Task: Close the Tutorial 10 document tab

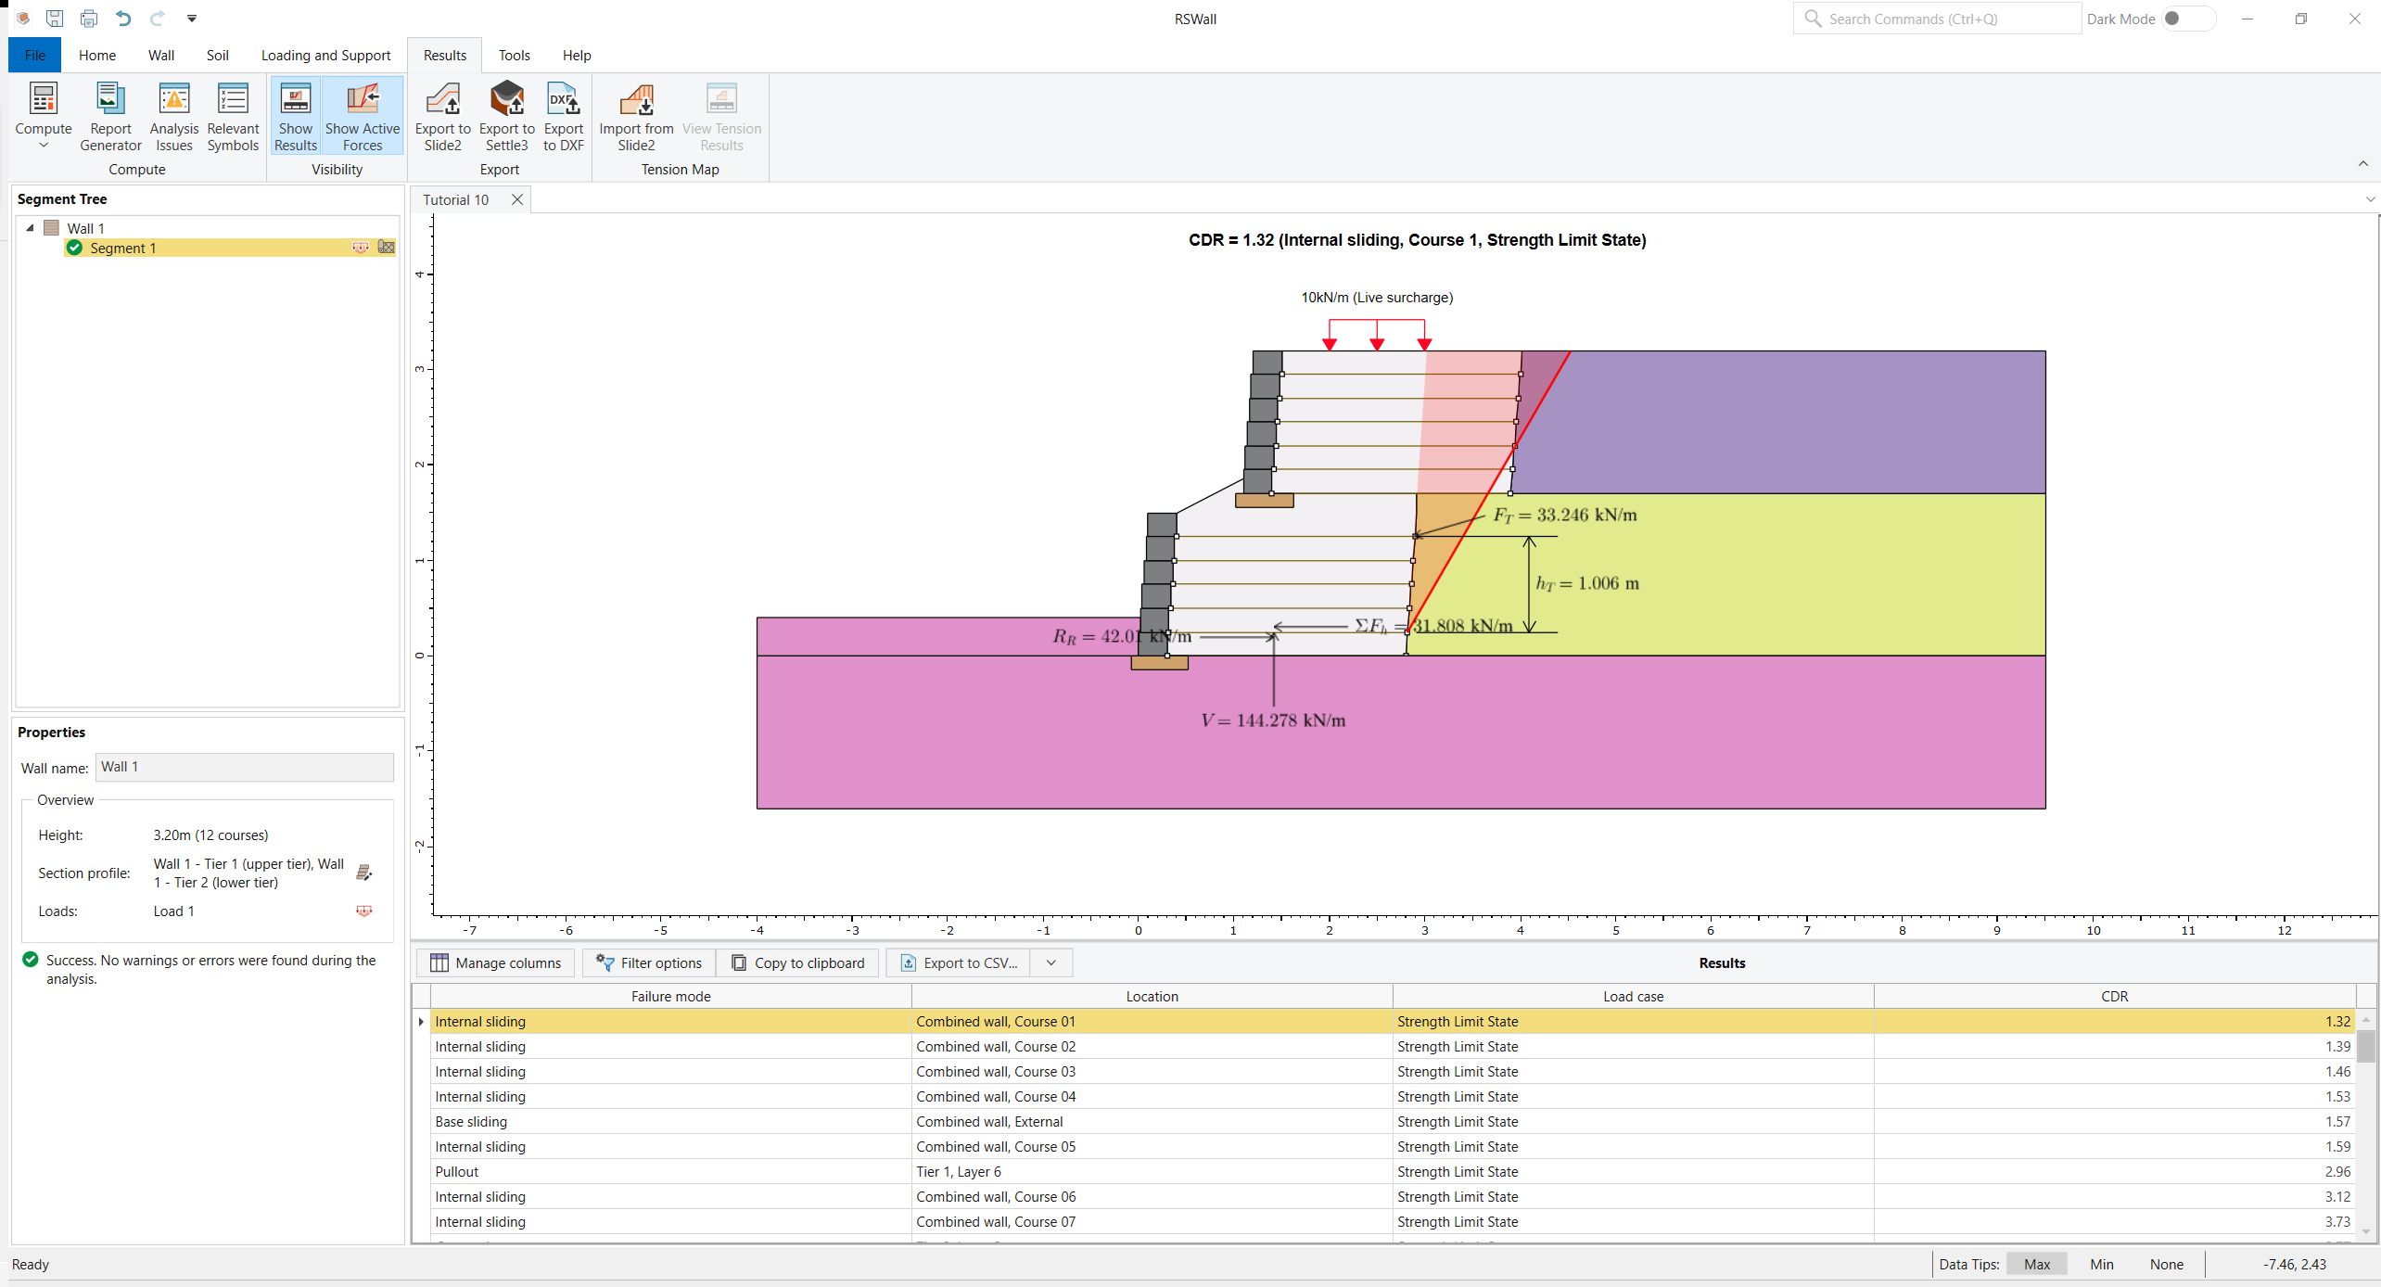Action: tap(517, 199)
